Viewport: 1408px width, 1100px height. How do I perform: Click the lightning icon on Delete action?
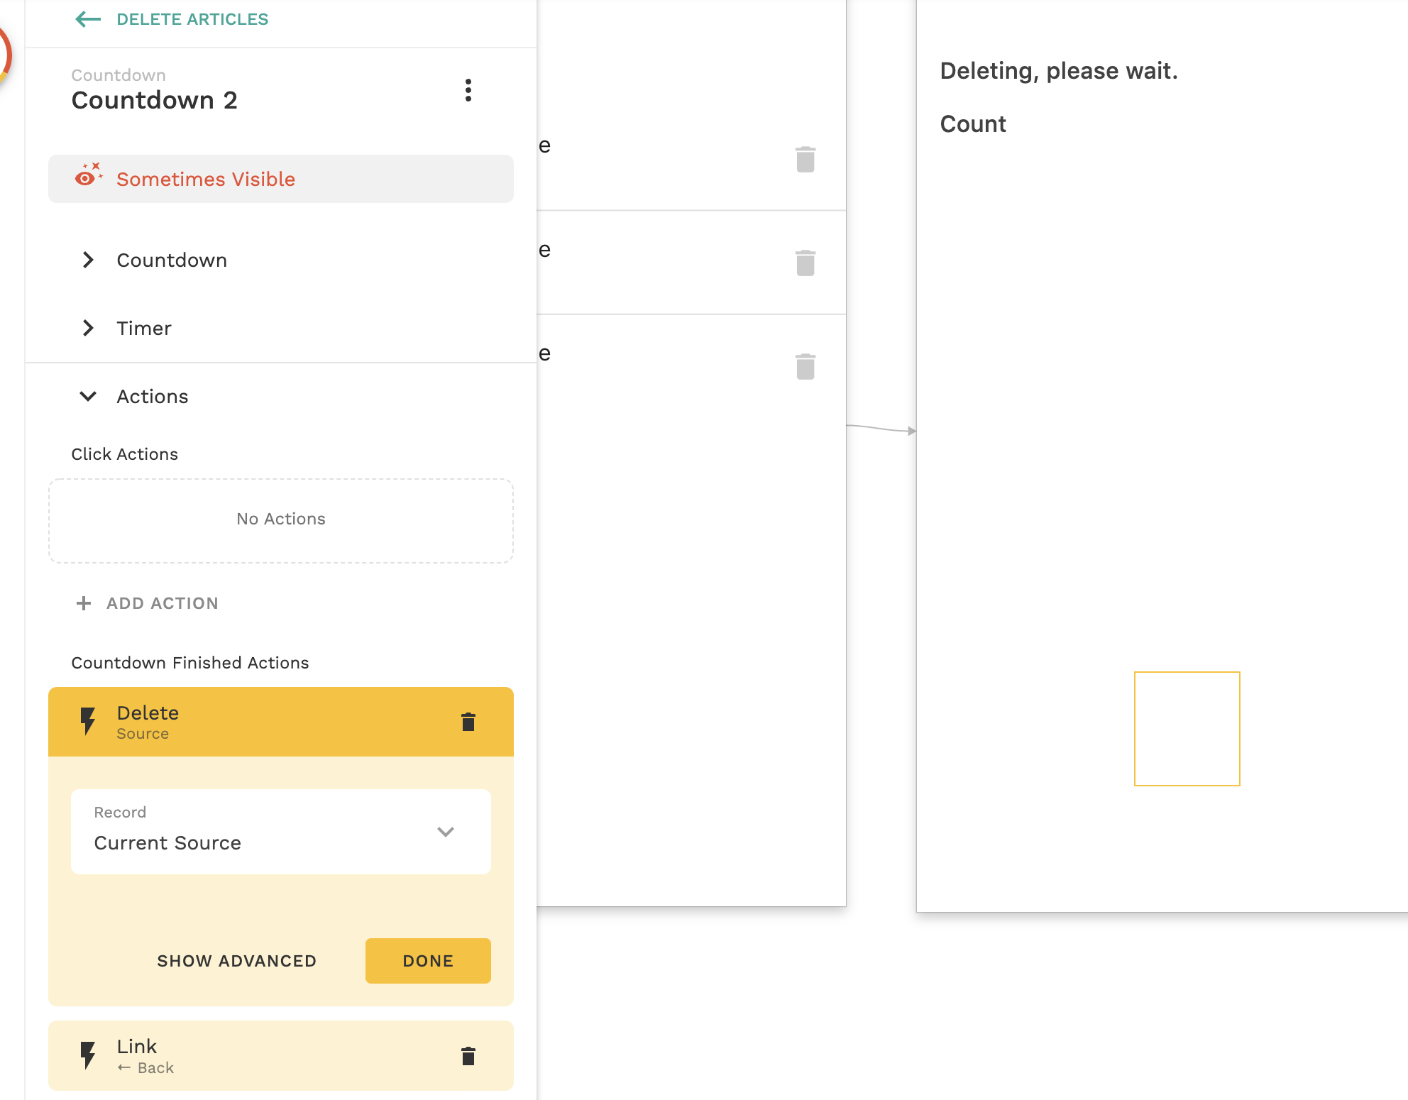[x=88, y=721]
